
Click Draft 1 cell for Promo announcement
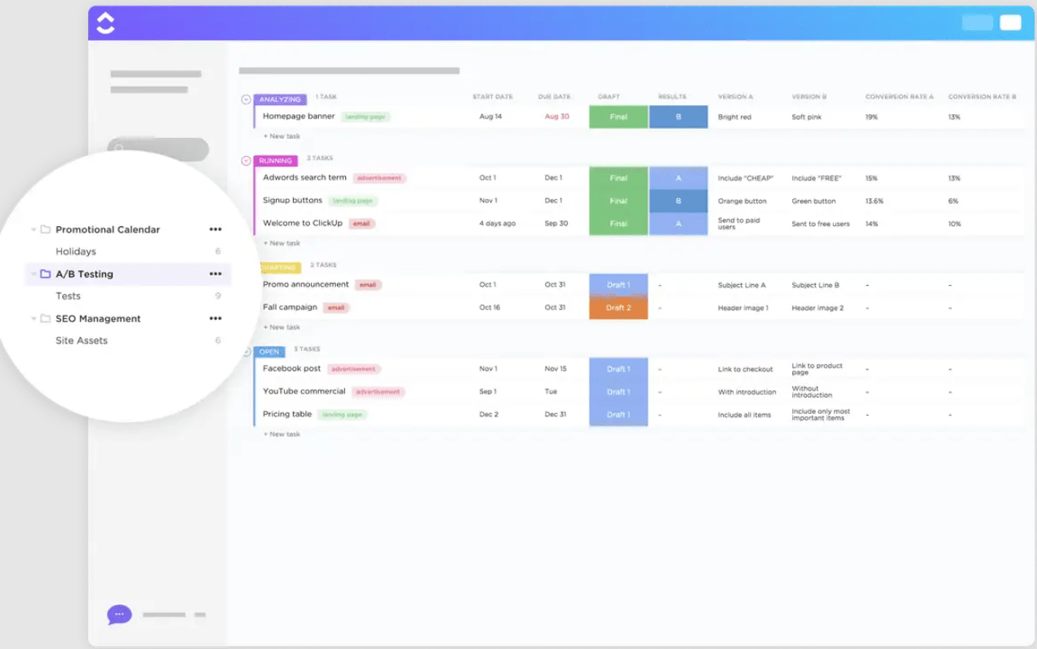[618, 285]
